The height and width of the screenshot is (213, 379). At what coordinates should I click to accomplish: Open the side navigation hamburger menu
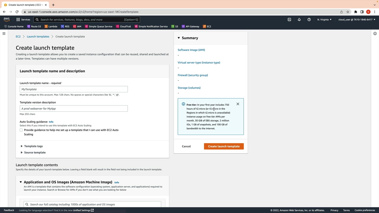(4, 33)
